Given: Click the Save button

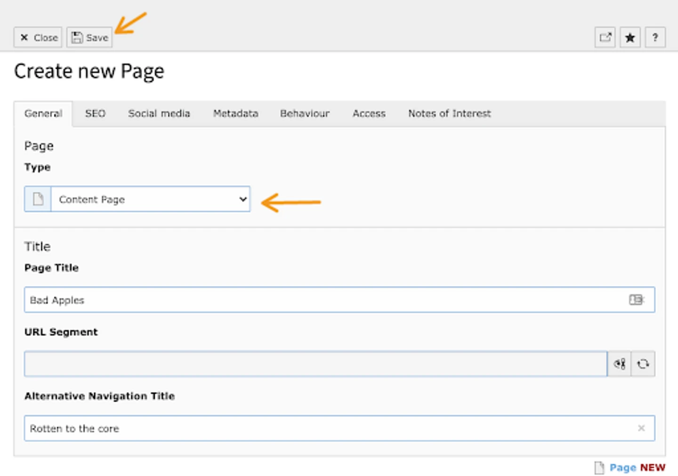Looking at the screenshot, I should [89, 38].
